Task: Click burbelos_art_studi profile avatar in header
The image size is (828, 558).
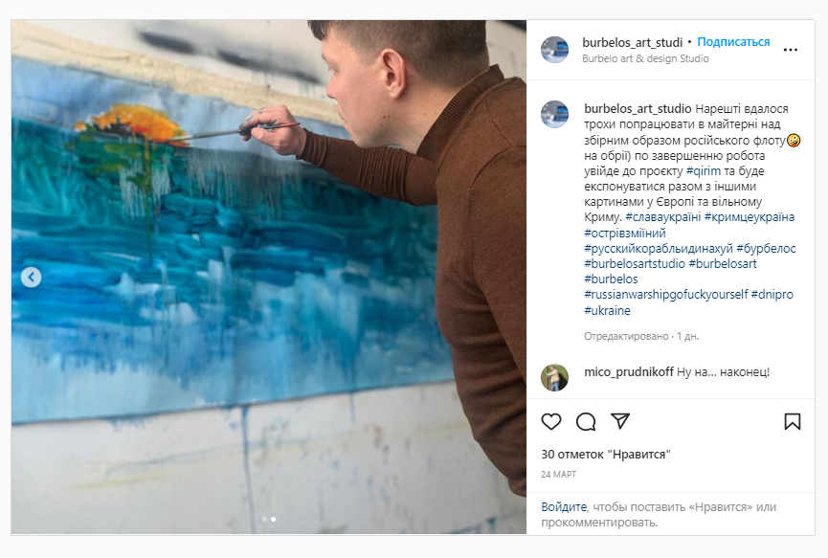Action: pyautogui.click(x=554, y=50)
